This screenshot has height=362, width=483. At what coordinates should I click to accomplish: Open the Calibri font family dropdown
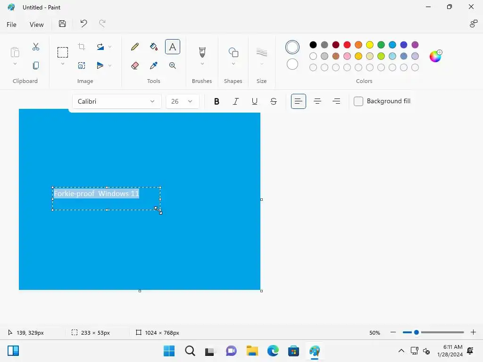pyautogui.click(x=117, y=101)
